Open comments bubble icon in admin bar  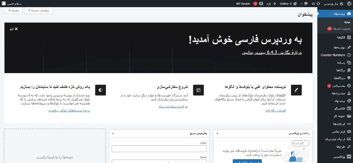(306, 4)
